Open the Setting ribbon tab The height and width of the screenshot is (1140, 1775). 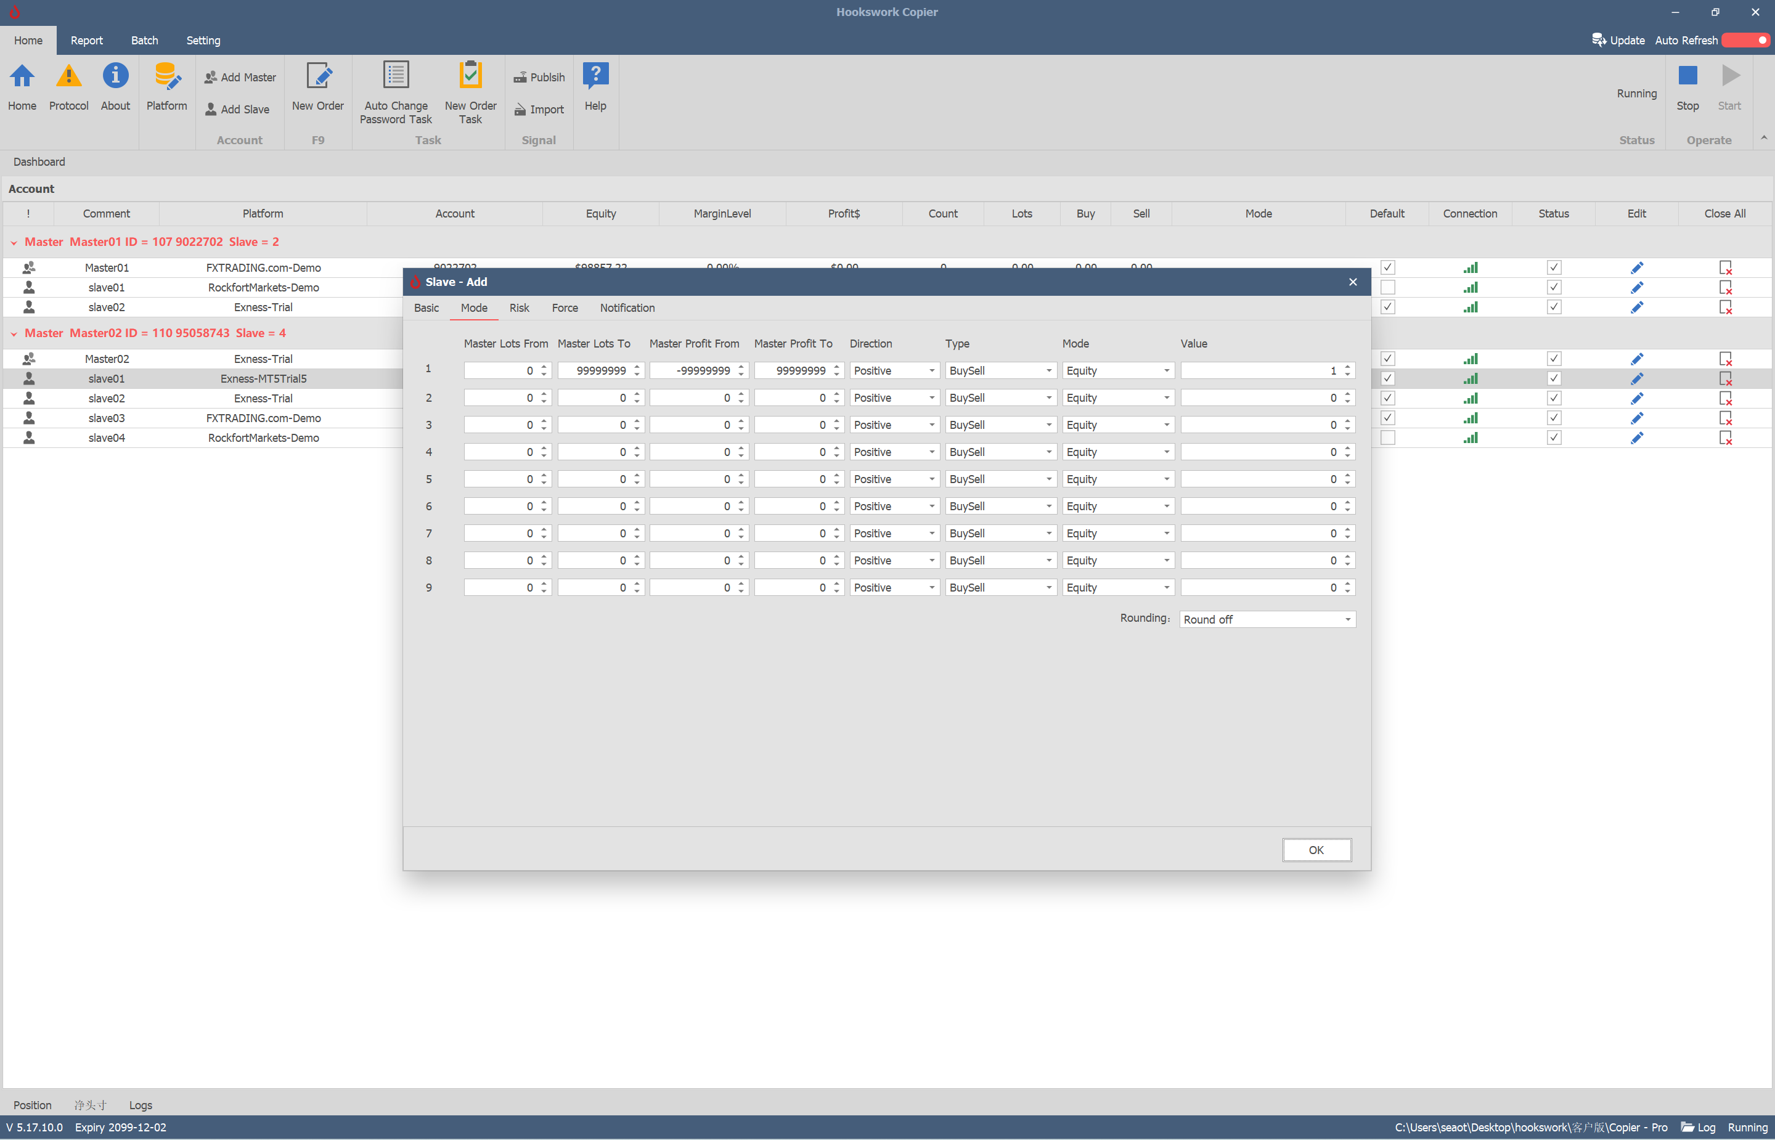click(x=203, y=40)
